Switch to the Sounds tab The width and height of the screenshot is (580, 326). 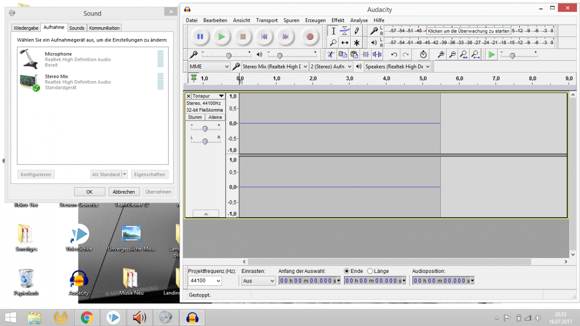(x=77, y=28)
